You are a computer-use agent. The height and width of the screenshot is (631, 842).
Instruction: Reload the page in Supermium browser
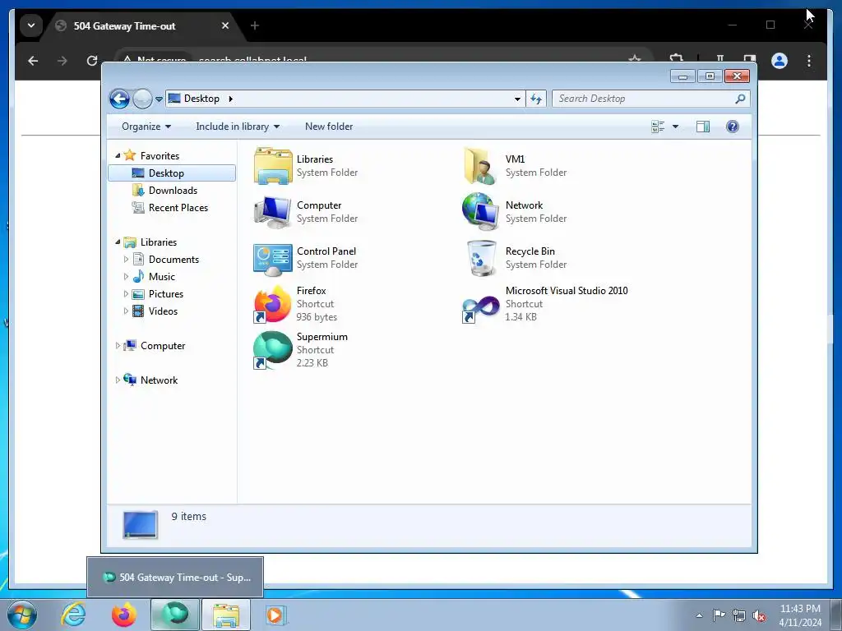click(x=92, y=61)
